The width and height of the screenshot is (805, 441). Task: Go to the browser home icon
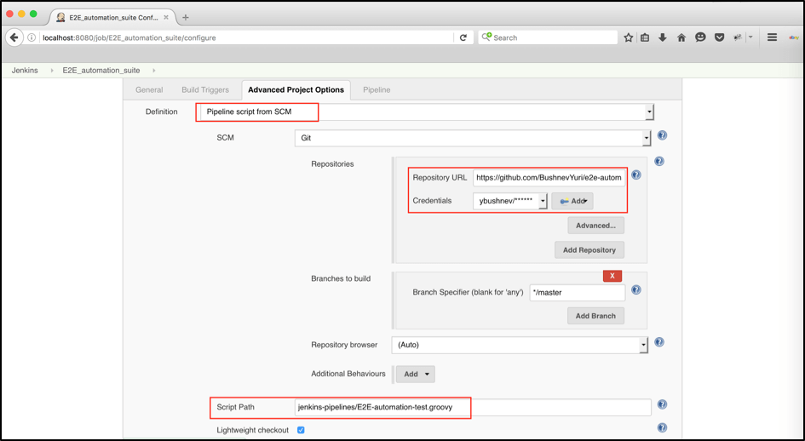(681, 37)
